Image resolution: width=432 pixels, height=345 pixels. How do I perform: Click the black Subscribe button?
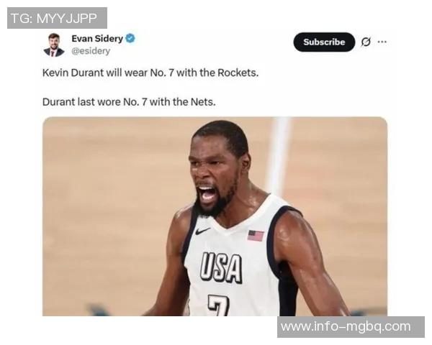324,42
